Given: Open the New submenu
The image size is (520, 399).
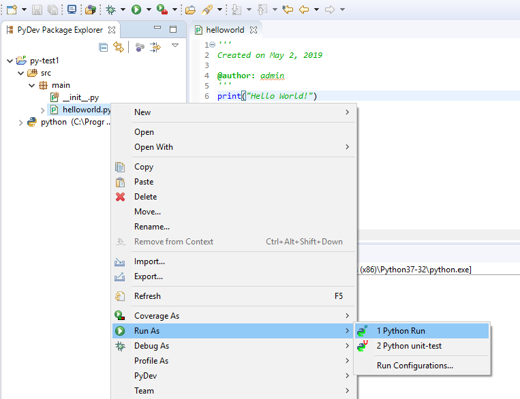Looking at the screenshot, I should click(x=234, y=112).
